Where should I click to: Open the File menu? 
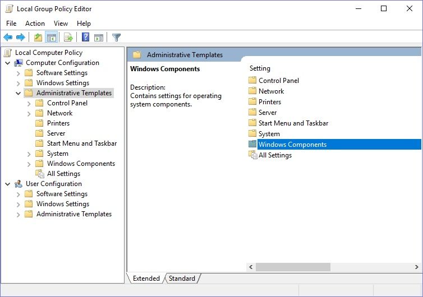[11, 24]
